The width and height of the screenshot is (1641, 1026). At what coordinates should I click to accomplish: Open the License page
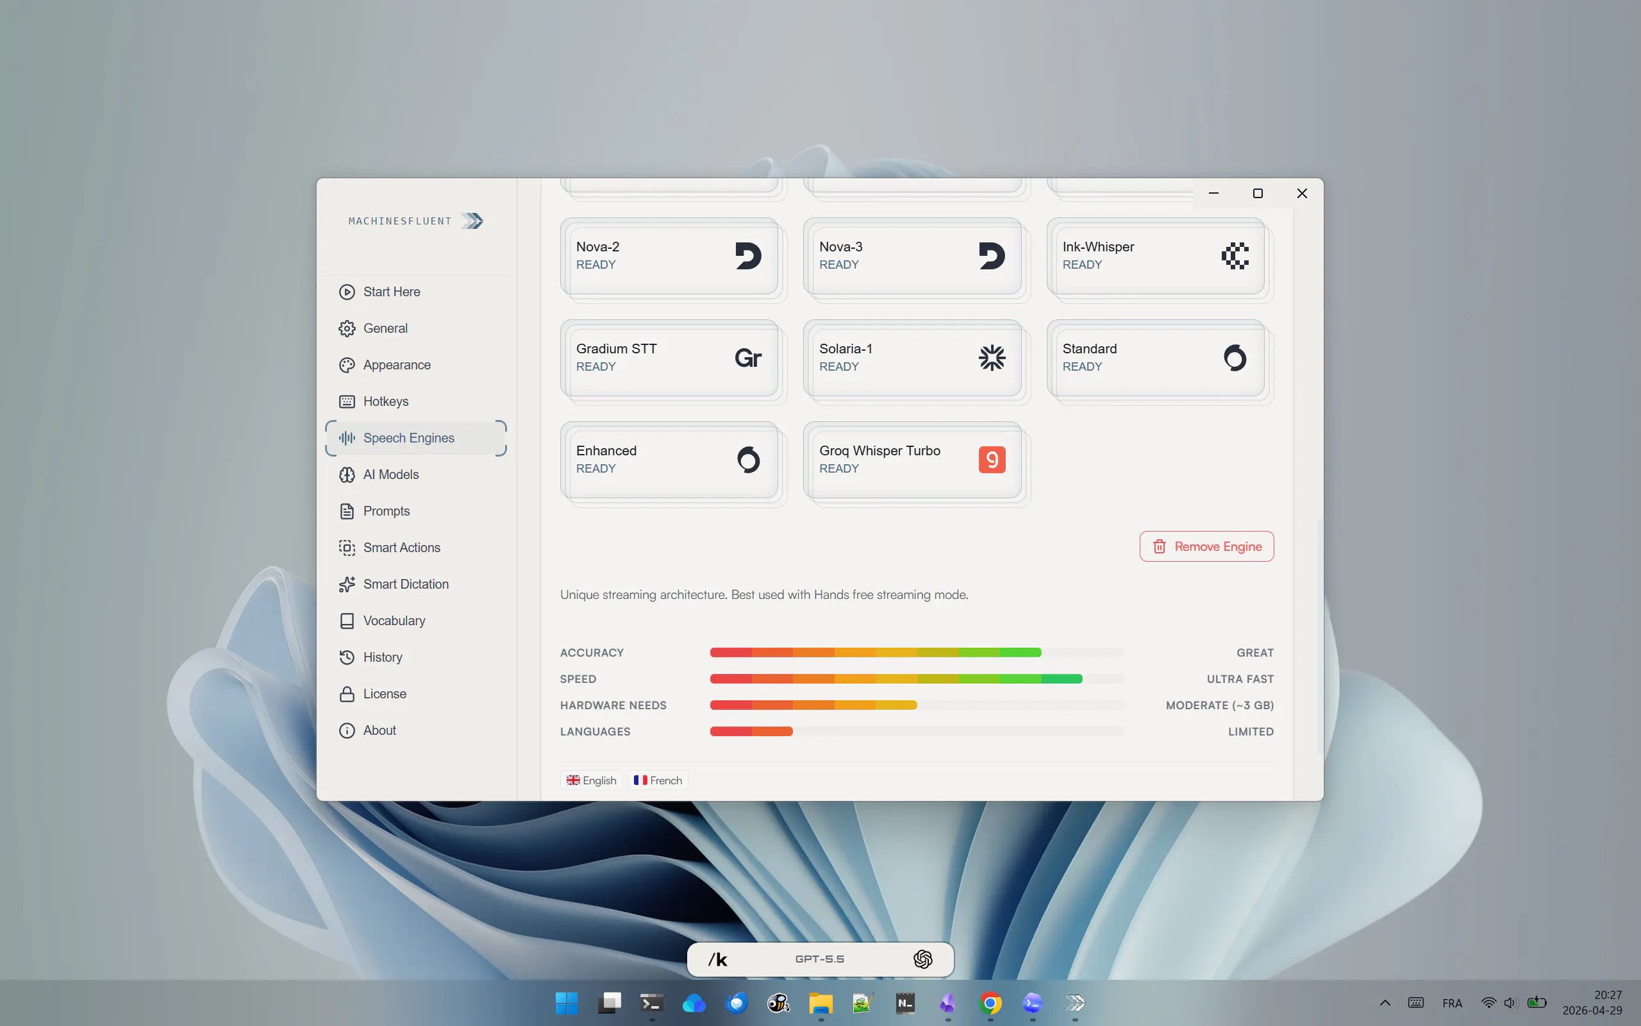click(x=415, y=694)
